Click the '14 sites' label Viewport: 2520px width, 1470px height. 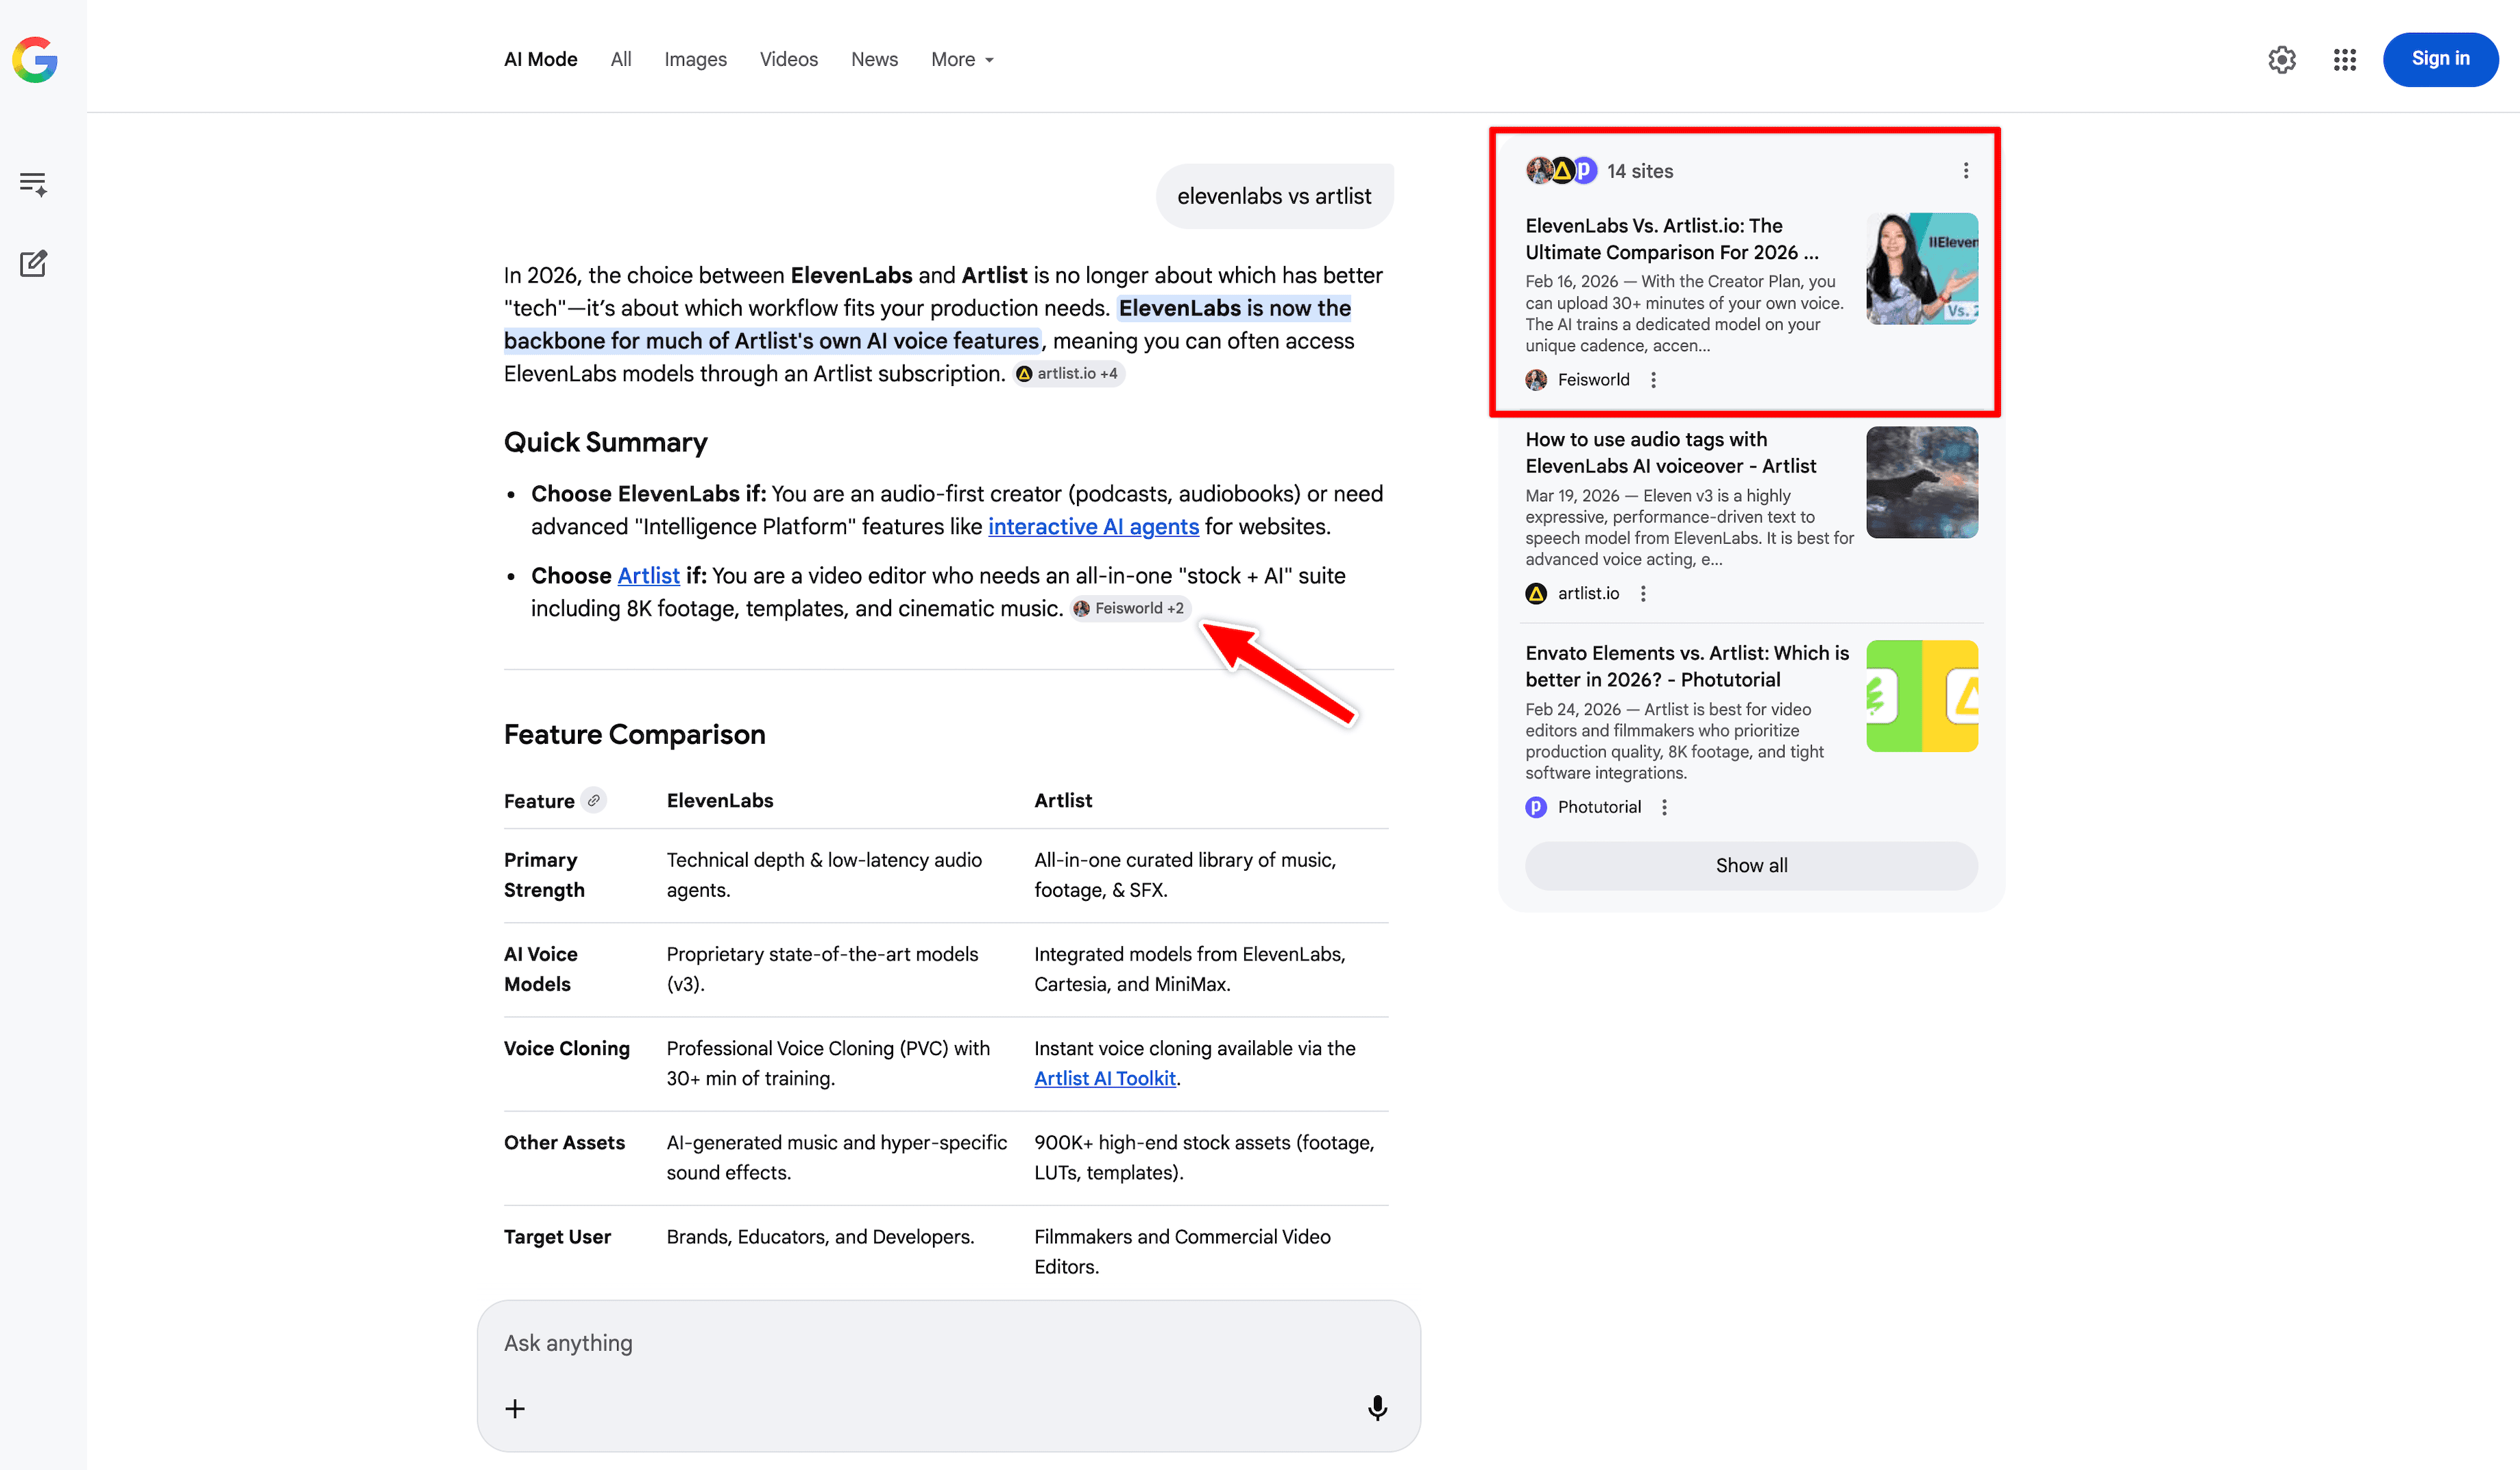click(1640, 171)
